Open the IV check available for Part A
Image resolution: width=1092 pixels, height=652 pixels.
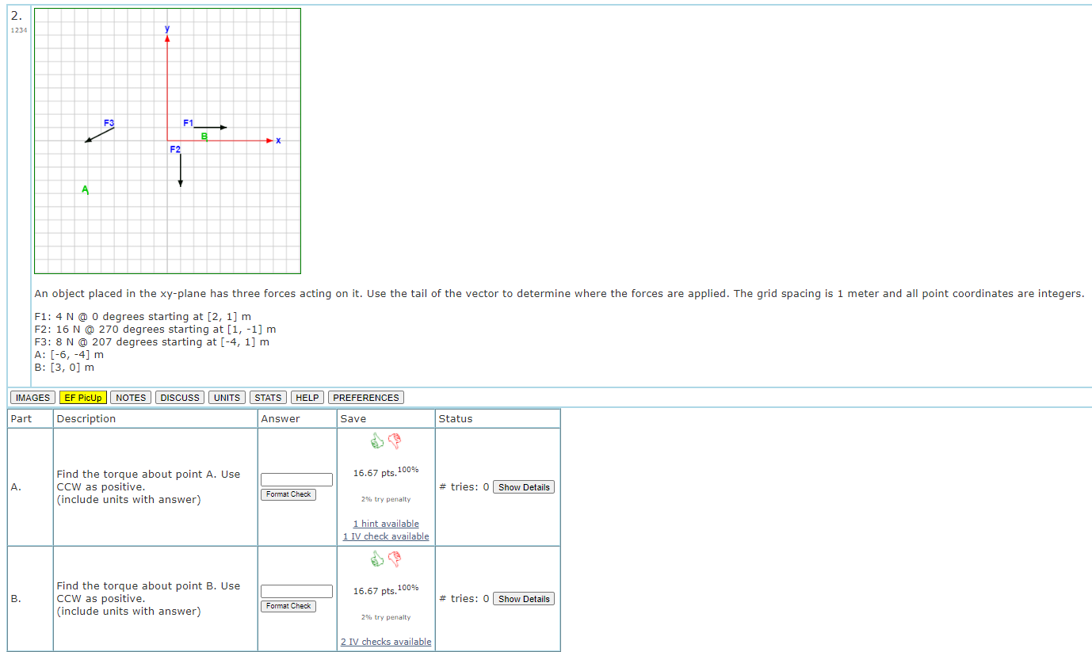pos(385,536)
